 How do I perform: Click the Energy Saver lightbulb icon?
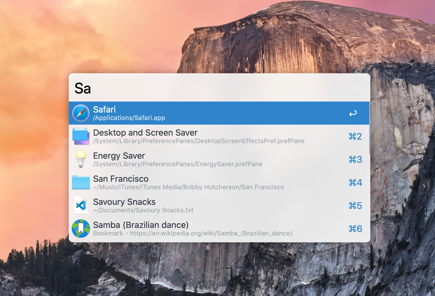click(81, 159)
